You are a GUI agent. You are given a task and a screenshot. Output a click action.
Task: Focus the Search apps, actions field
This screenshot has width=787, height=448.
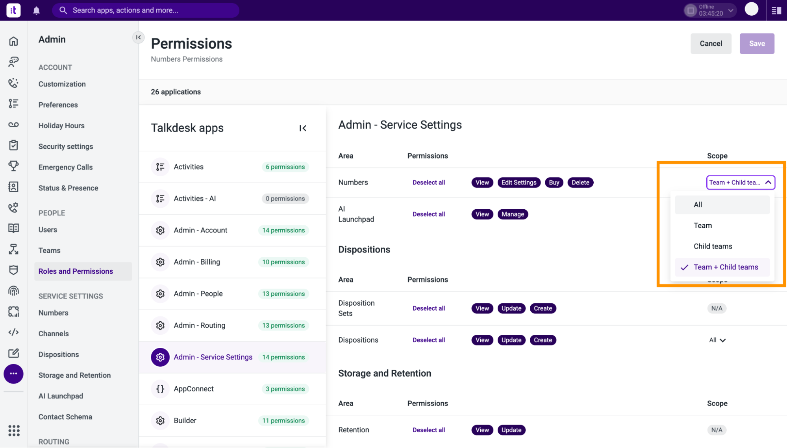pos(146,10)
